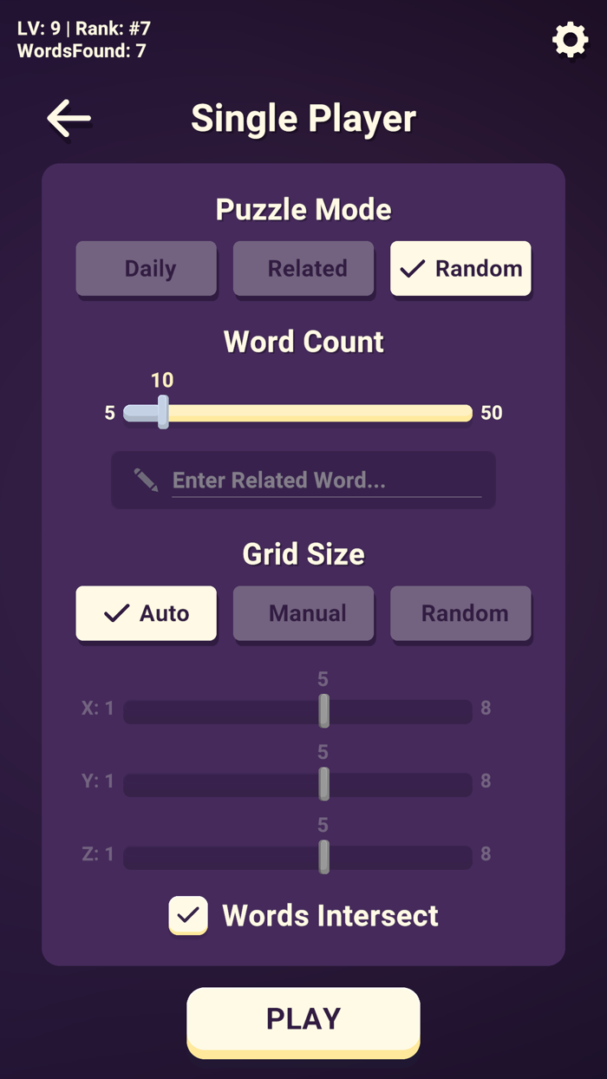Switch grid size to Manual
This screenshot has width=607, height=1079.
[303, 613]
